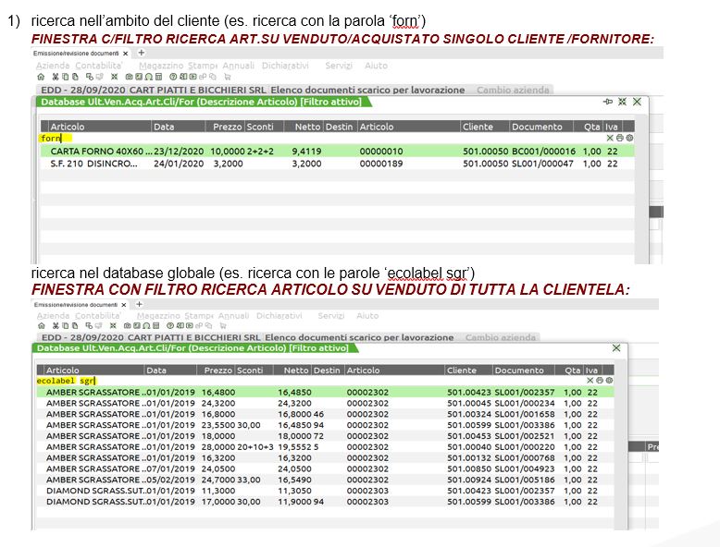Clear the 'forn' filter with its X icon

pyautogui.click(x=610, y=138)
